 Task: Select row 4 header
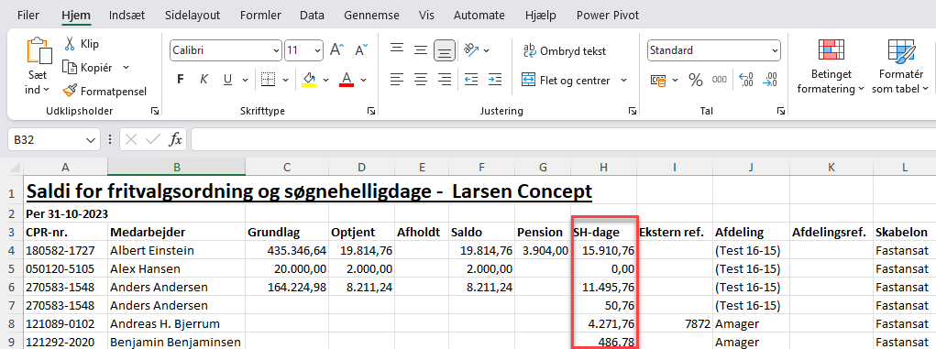[12, 250]
